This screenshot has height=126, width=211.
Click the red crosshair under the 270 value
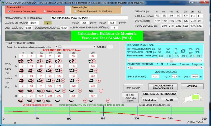(x=102, y=90)
